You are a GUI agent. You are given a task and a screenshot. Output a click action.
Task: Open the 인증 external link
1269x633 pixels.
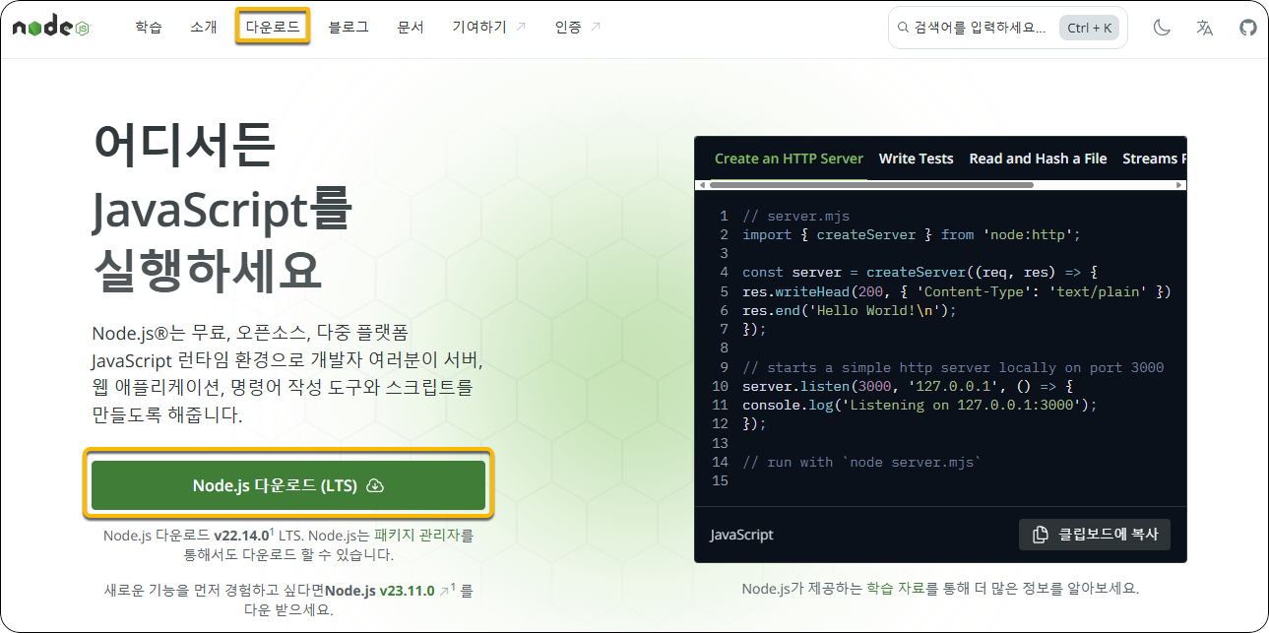point(578,28)
